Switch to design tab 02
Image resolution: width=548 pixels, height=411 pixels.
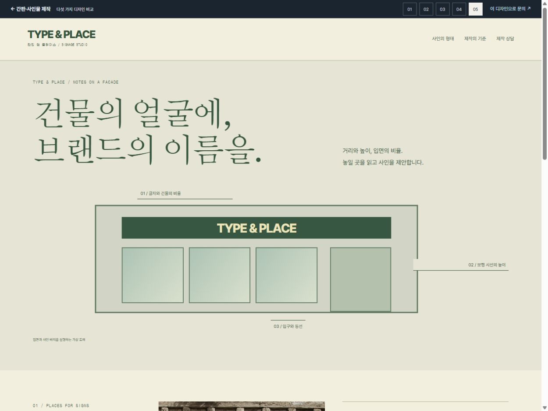426,9
